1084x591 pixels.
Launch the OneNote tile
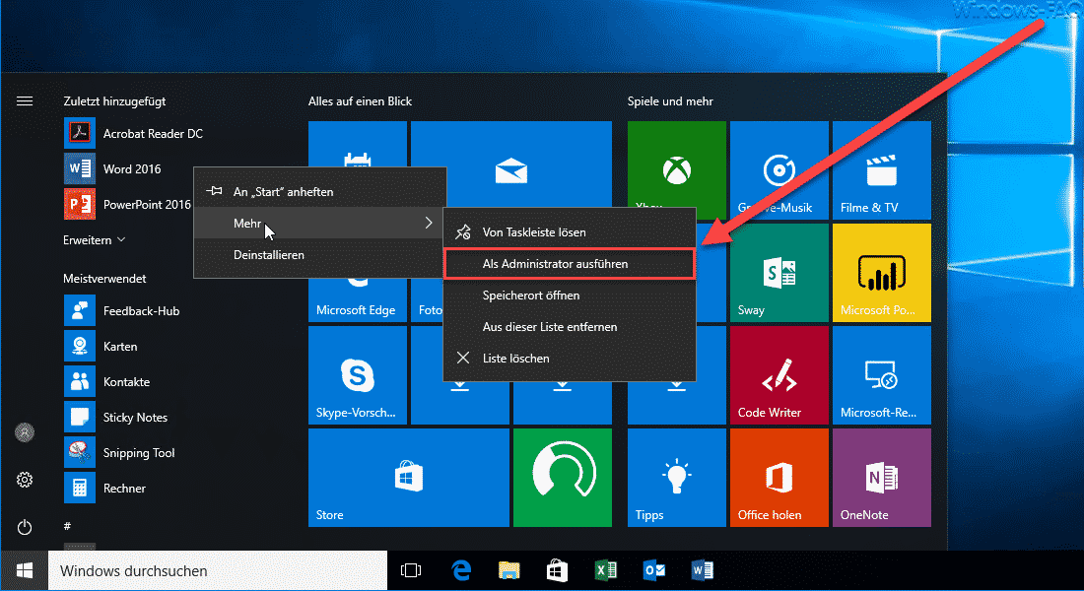pyautogui.click(x=881, y=478)
